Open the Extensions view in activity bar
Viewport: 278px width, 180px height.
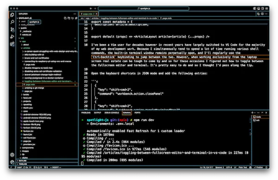[12, 44]
